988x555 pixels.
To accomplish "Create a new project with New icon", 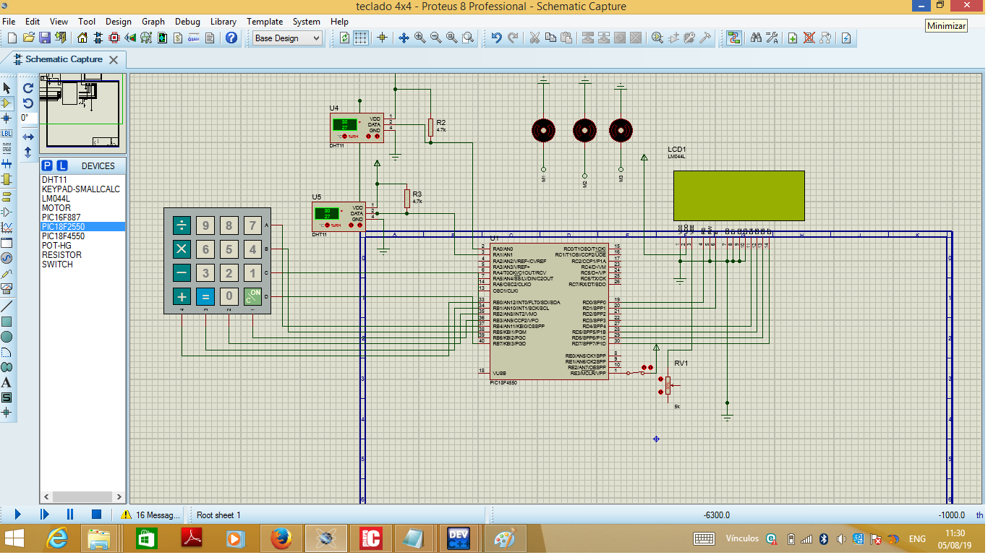I will coord(14,38).
